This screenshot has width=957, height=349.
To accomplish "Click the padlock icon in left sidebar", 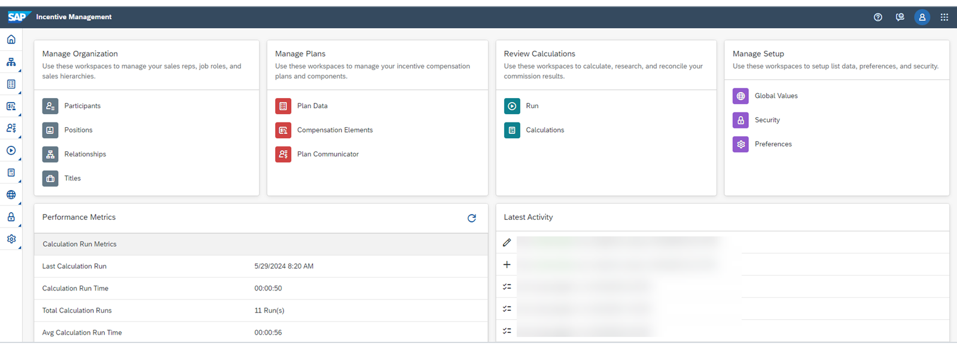I will pyautogui.click(x=11, y=217).
